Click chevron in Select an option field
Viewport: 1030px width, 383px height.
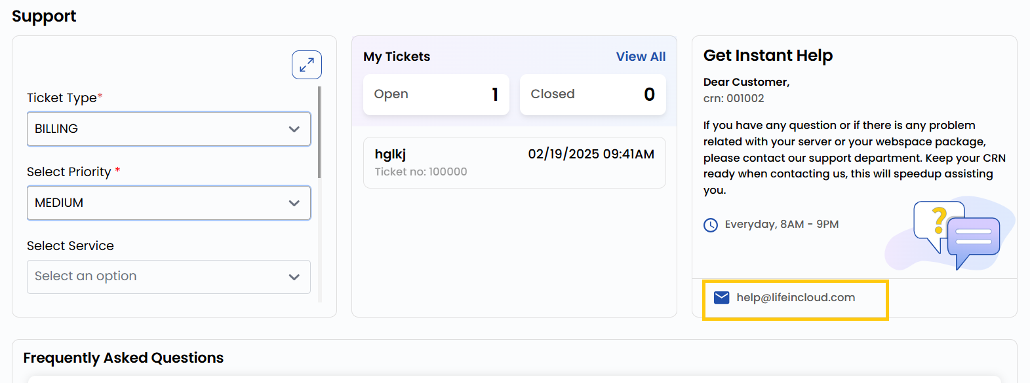(x=294, y=278)
